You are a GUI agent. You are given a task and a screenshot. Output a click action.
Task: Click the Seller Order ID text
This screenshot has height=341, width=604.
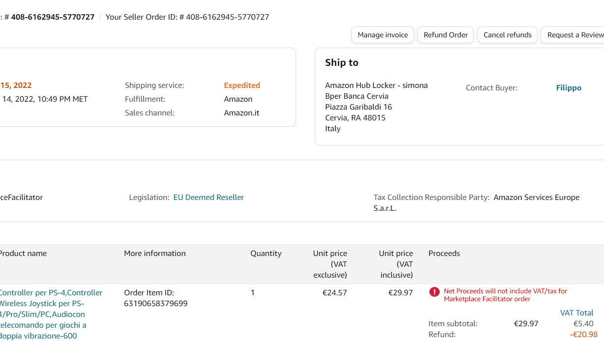[187, 17]
